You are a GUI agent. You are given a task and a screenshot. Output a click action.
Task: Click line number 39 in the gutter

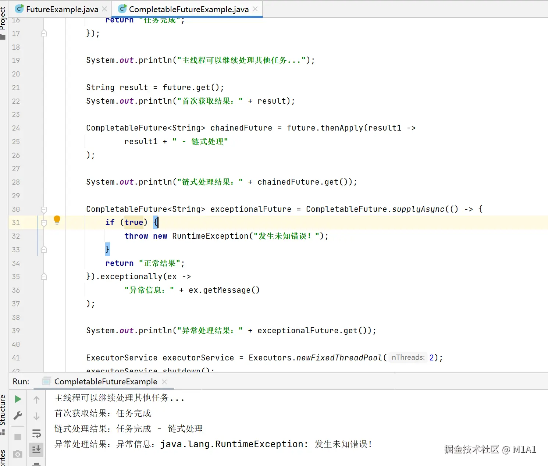(x=16, y=331)
